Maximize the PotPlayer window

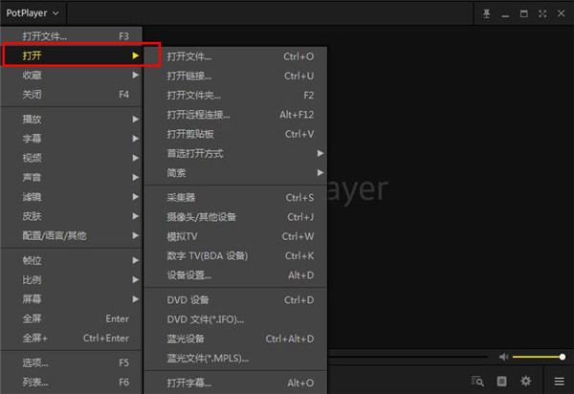tap(524, 13)
